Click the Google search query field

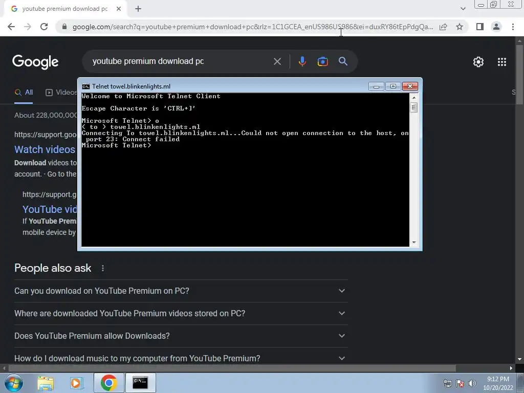181,61
